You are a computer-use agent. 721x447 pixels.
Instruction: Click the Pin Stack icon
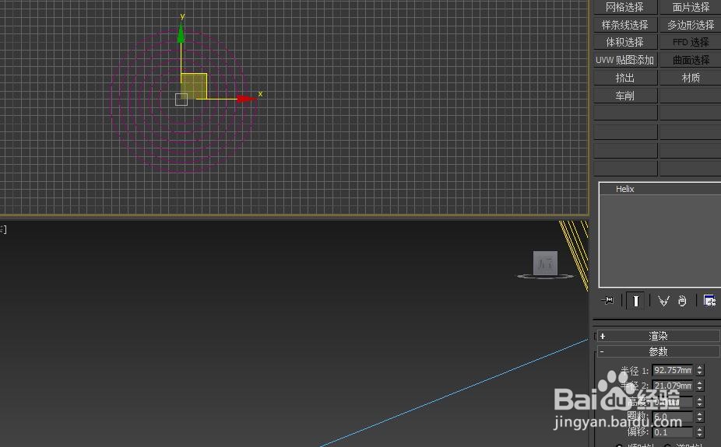coord(607,301)
